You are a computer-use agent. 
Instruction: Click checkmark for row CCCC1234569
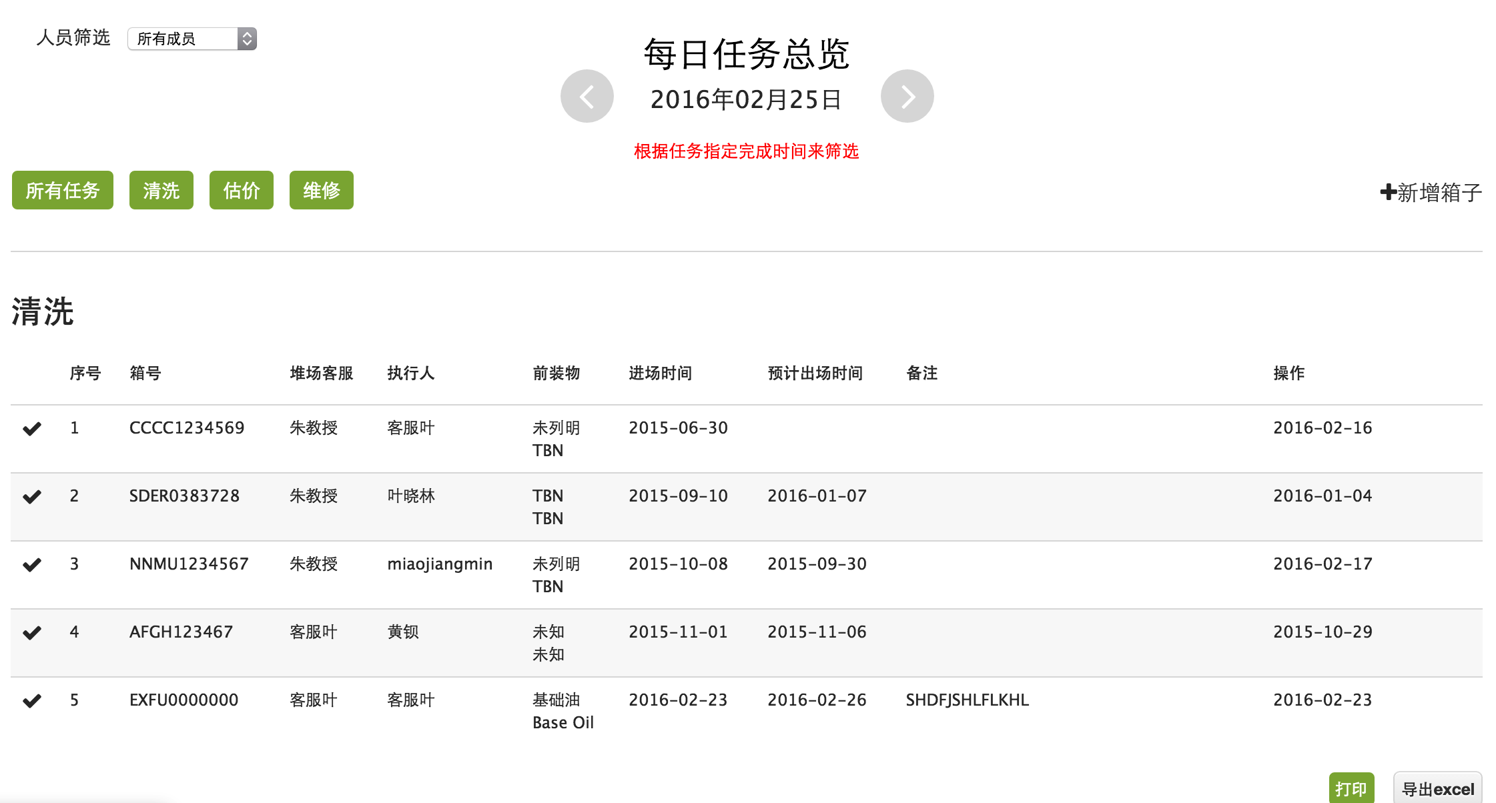(x=32, y=428)
